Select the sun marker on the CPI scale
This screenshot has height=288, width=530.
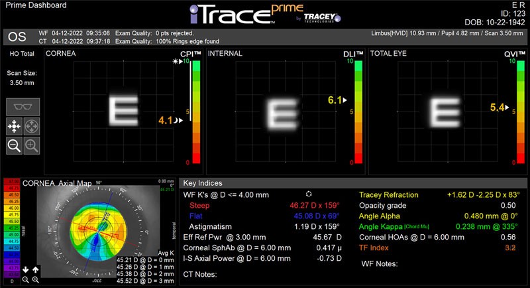(178, 61)
